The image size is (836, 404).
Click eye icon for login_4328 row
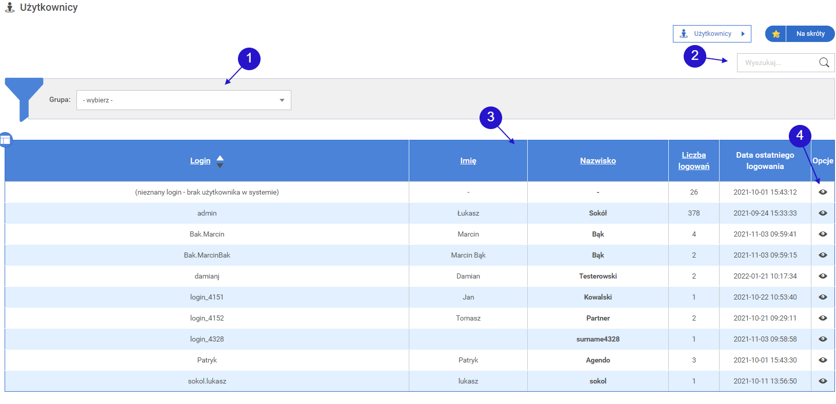[x=823, y=339]
